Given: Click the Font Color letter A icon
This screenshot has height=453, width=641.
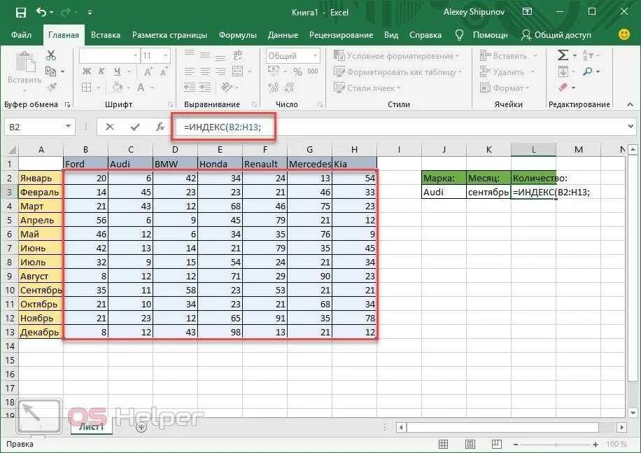Looking at the screenshot, I should click(x=141, y=87).
